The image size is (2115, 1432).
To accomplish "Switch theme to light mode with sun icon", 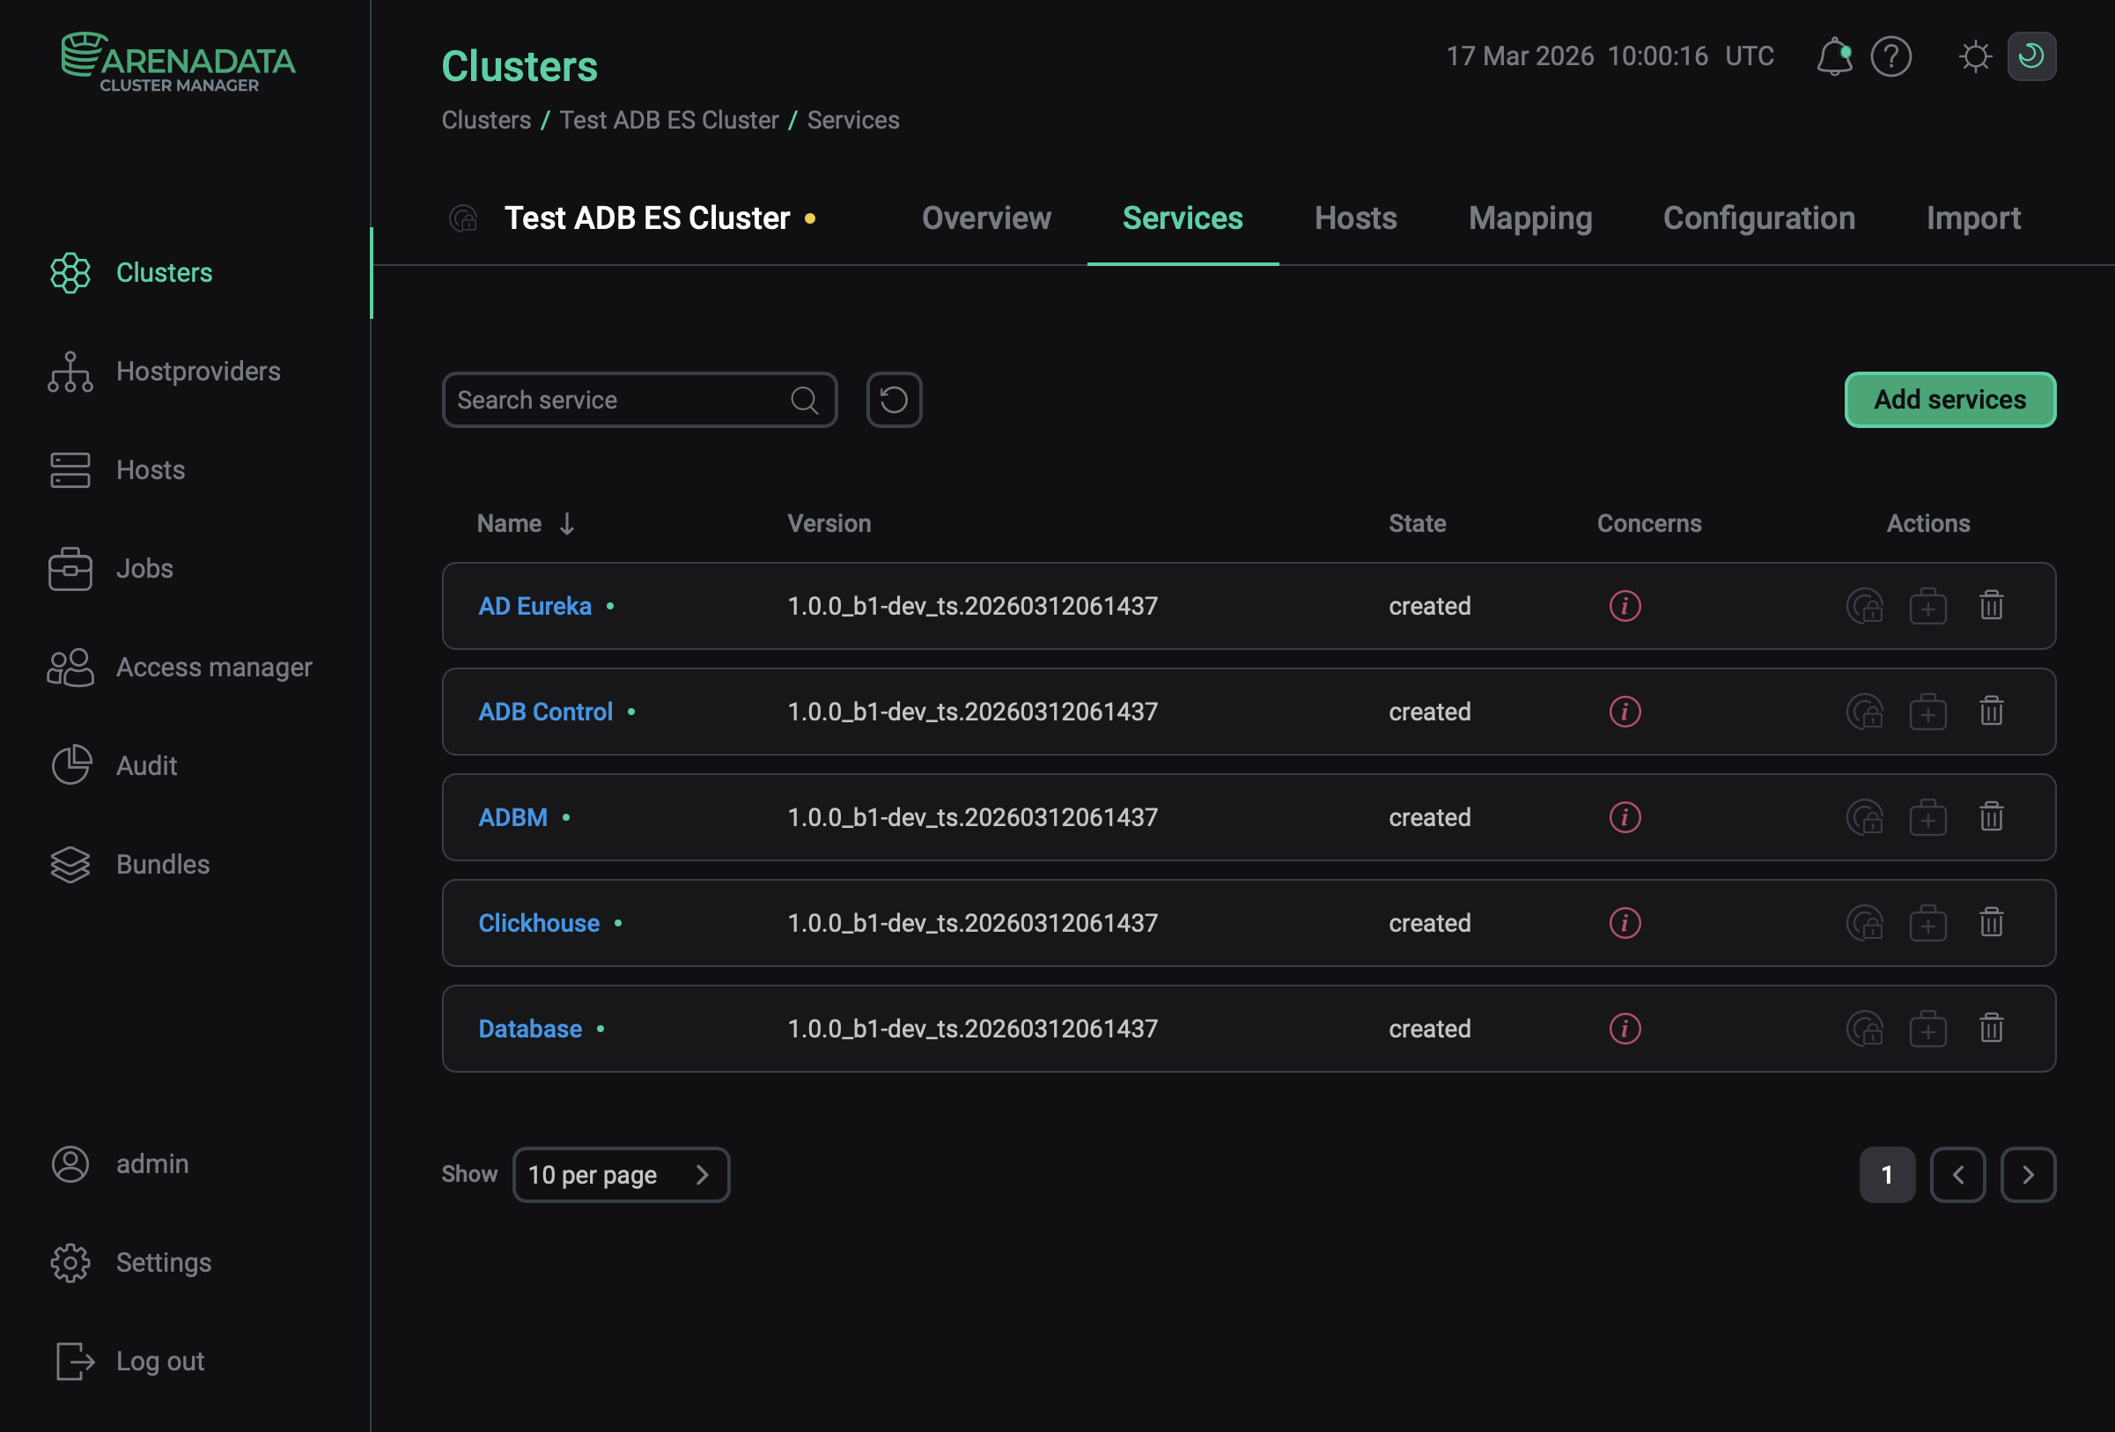I will [x=1975, y=56].
